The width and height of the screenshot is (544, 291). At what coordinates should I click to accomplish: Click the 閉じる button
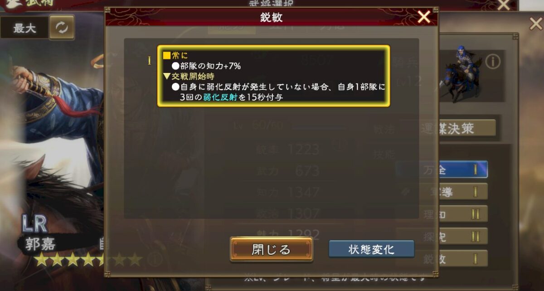point(271,249)
